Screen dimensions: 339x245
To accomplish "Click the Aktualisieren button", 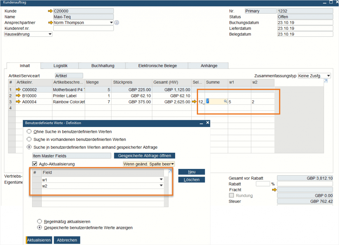I will pos(39,240).
